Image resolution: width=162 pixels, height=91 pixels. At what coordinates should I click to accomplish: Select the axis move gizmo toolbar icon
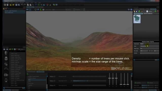pyautogui.click(x=33, y=5)
